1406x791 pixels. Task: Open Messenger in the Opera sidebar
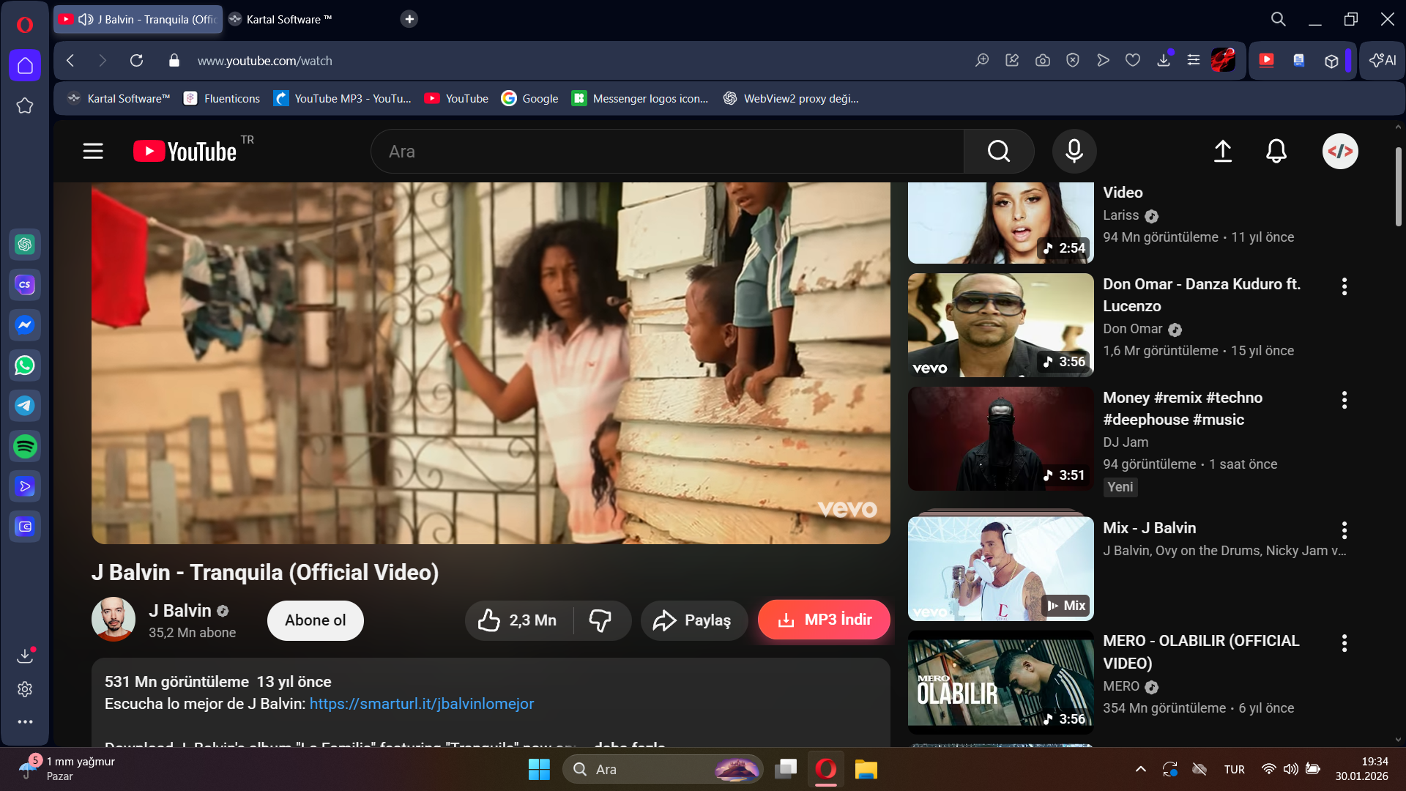(x=25, y=324)
